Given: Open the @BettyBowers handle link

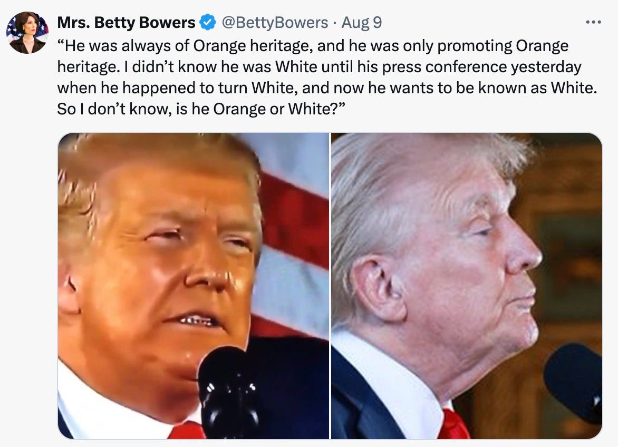Looking at the screenshot, I should 275,23.
